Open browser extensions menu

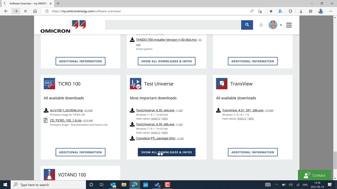point(290,11)
